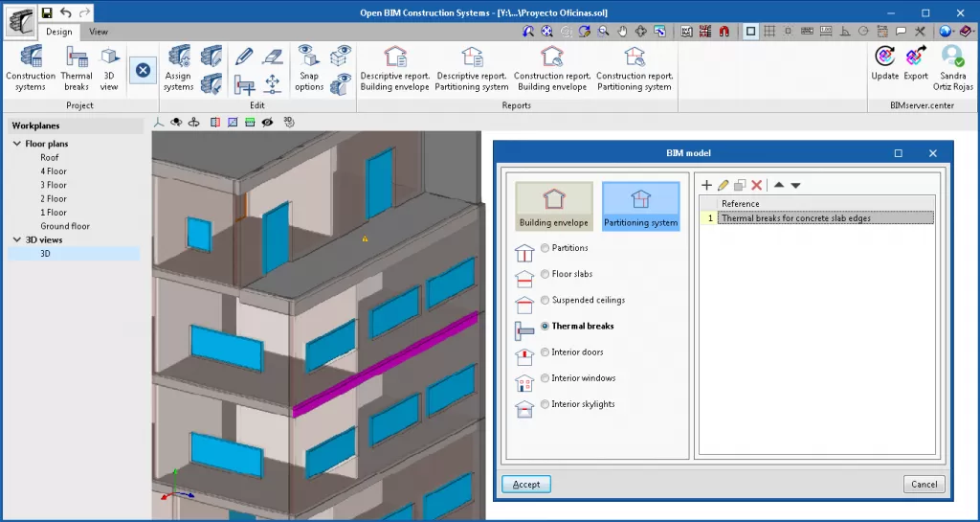Click the Update BIMserver.center icon
This screenshot has height=522, width=980.
point(884,63)
